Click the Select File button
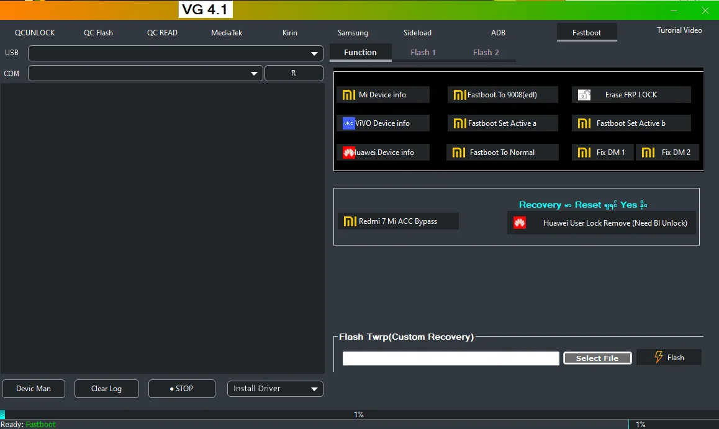The height and width of the screenshot is (429, 719). coord(597,358)
